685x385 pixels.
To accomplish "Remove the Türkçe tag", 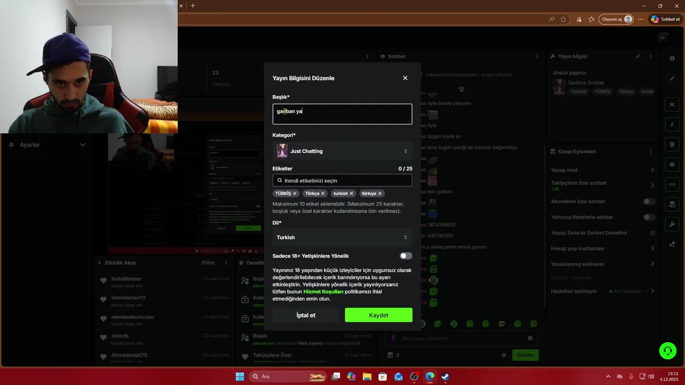I will (x=323, y=194).
